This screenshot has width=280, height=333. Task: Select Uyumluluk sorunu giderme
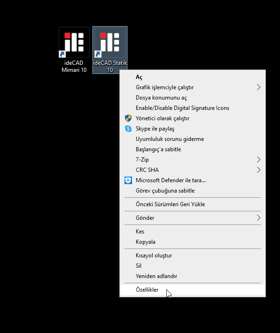(193, 139)
